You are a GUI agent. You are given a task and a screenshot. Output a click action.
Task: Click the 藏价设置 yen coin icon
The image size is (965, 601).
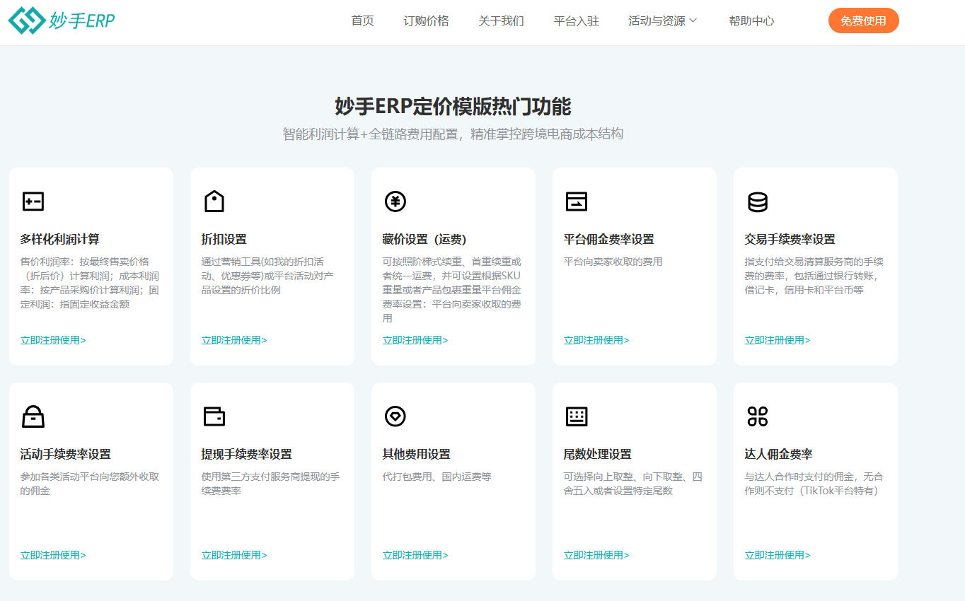coord(395,202)
